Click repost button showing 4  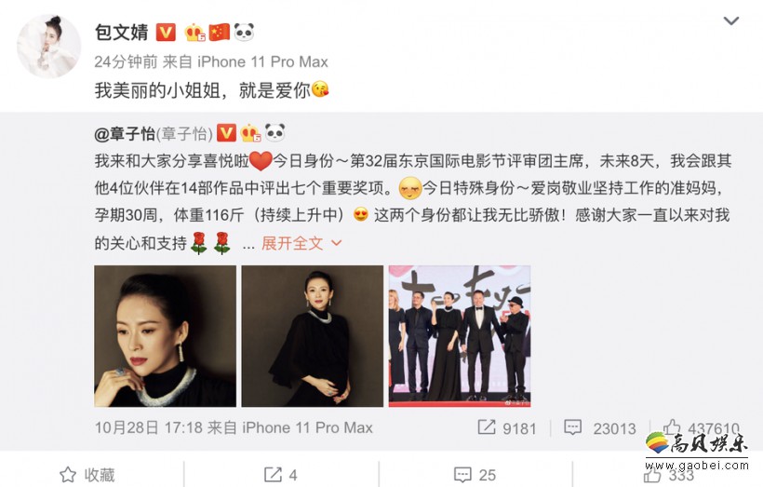(x=280, y=474)
